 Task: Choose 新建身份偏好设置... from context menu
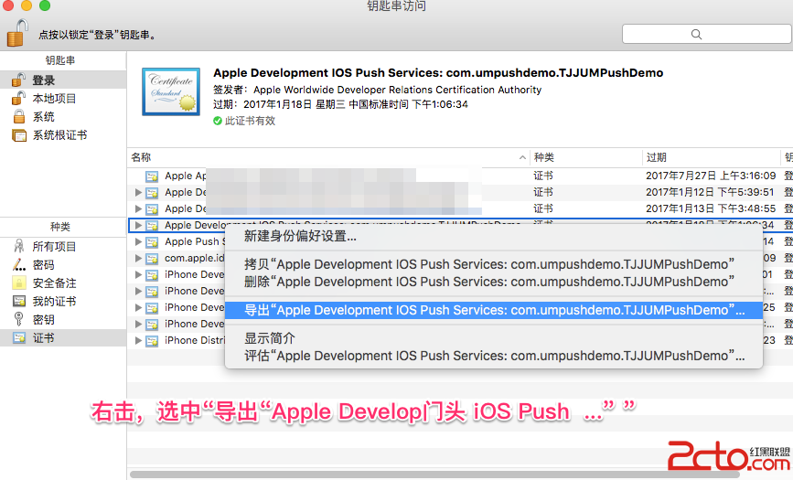tap(494, 236)
